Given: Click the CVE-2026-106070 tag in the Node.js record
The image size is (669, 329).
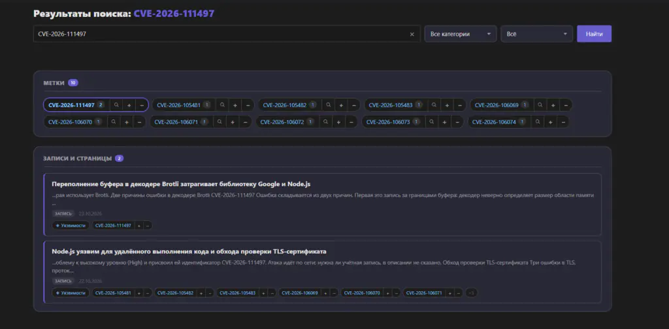Looking at the screenshot, I should (x=362, y=293).
